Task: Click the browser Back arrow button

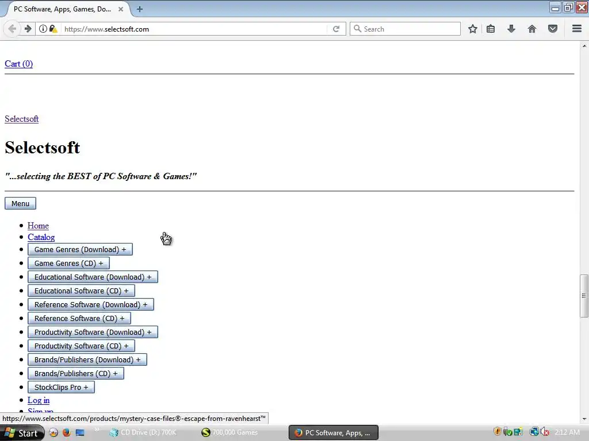Action: click(x=12, y=29)
